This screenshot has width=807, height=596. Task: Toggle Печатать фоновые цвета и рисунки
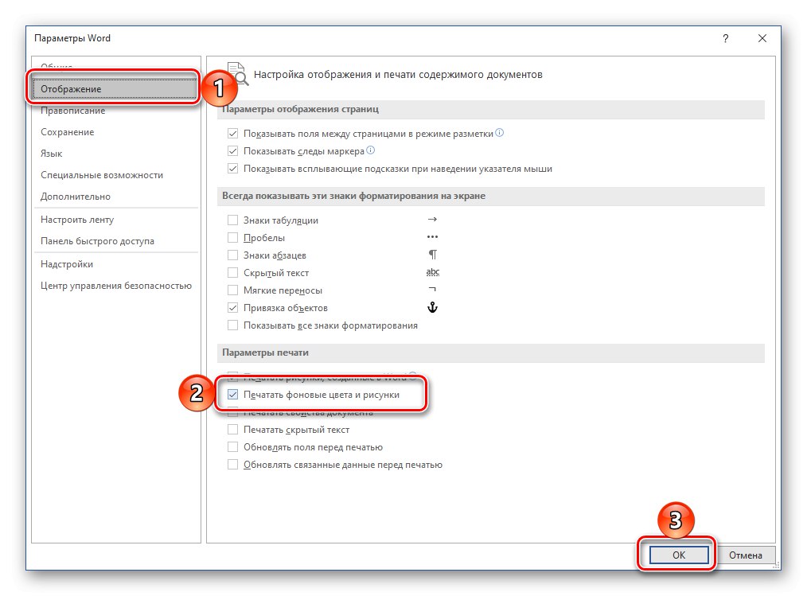point(232,395)
